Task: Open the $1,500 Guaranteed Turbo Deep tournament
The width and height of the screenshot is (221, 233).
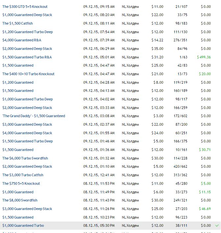Action: pos(27,141)
